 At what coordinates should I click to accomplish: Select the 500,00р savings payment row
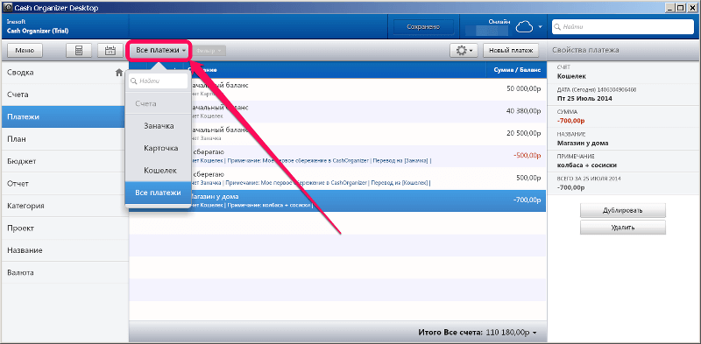[337, 179]
